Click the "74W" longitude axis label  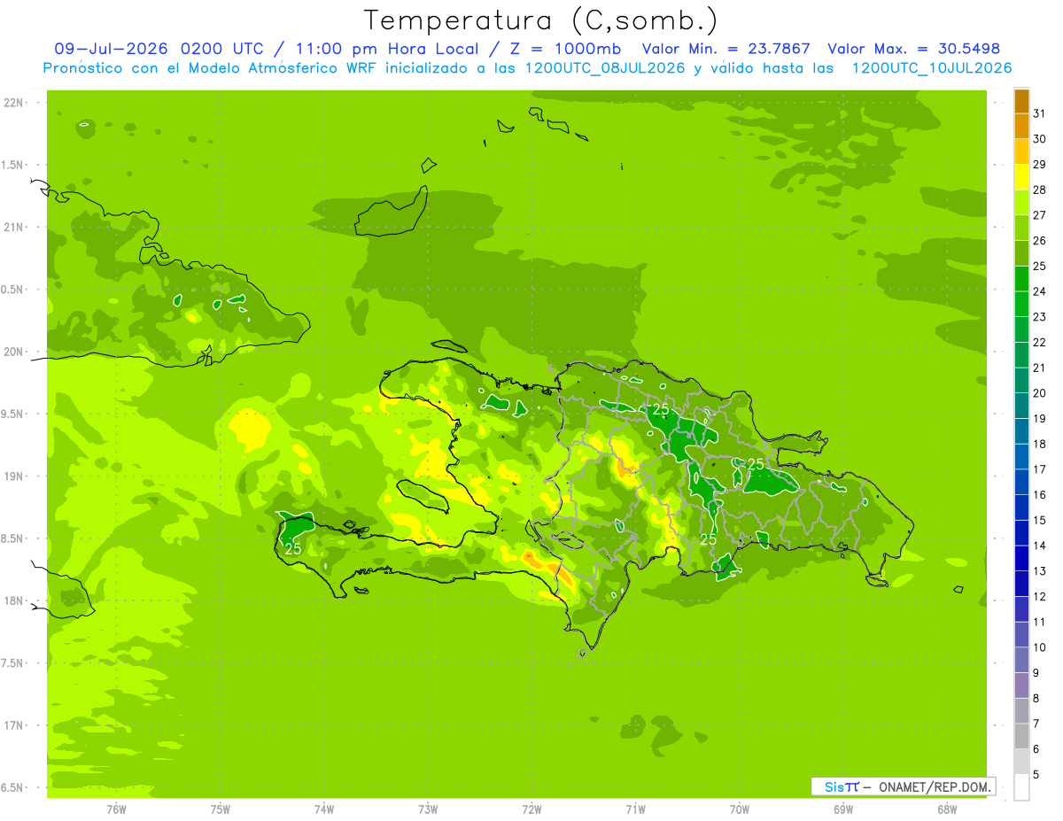323,809
